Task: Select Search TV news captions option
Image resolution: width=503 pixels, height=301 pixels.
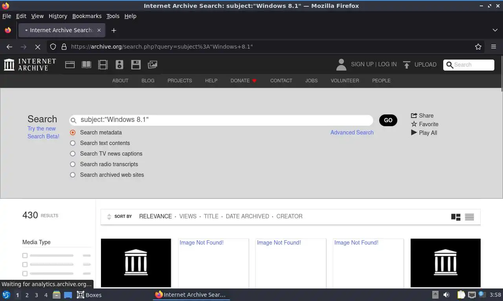Action: click(73, 154)
